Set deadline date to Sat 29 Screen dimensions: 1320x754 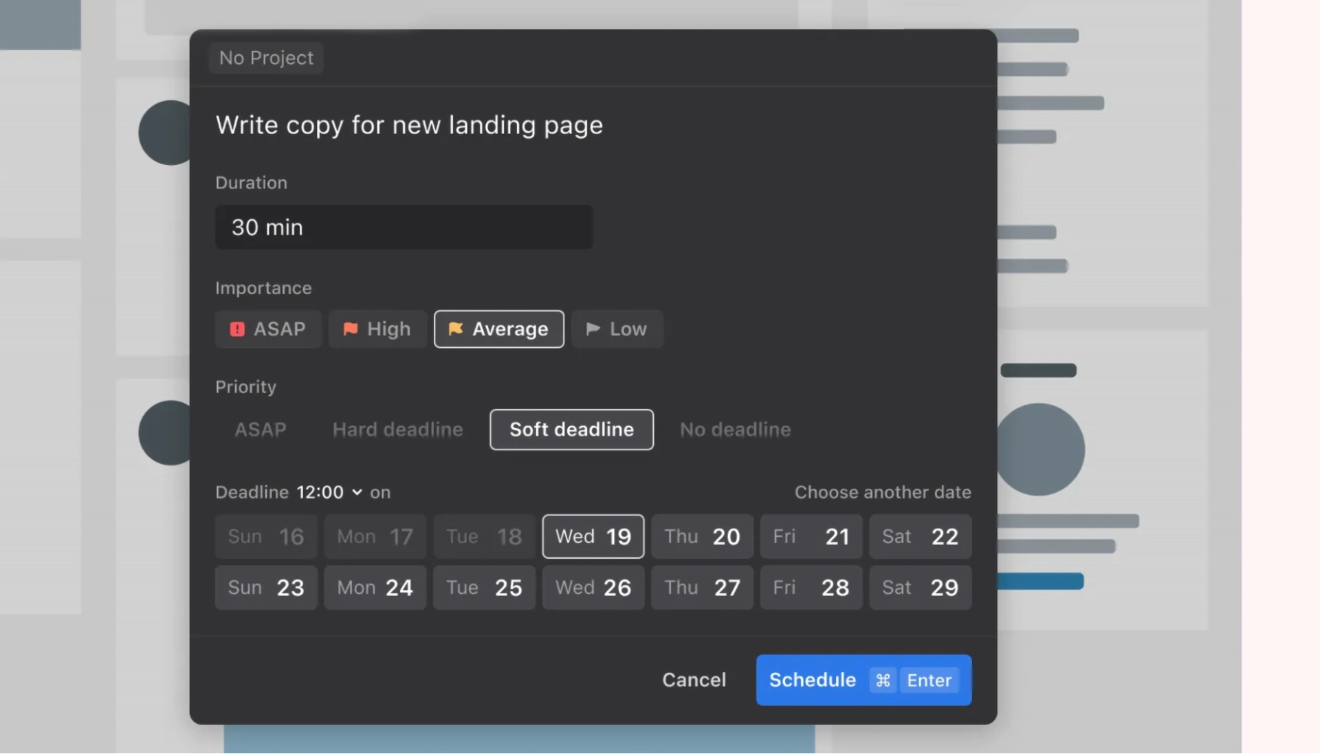click(x=920, y=588)
